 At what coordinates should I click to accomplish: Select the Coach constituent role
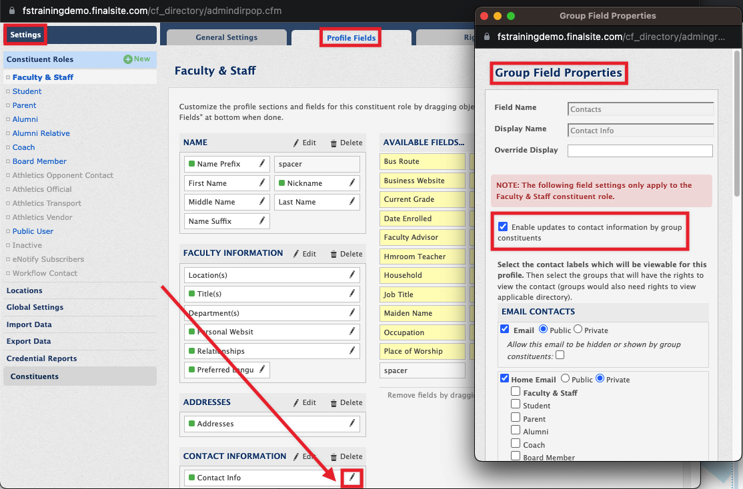click(x=24, y=147)
